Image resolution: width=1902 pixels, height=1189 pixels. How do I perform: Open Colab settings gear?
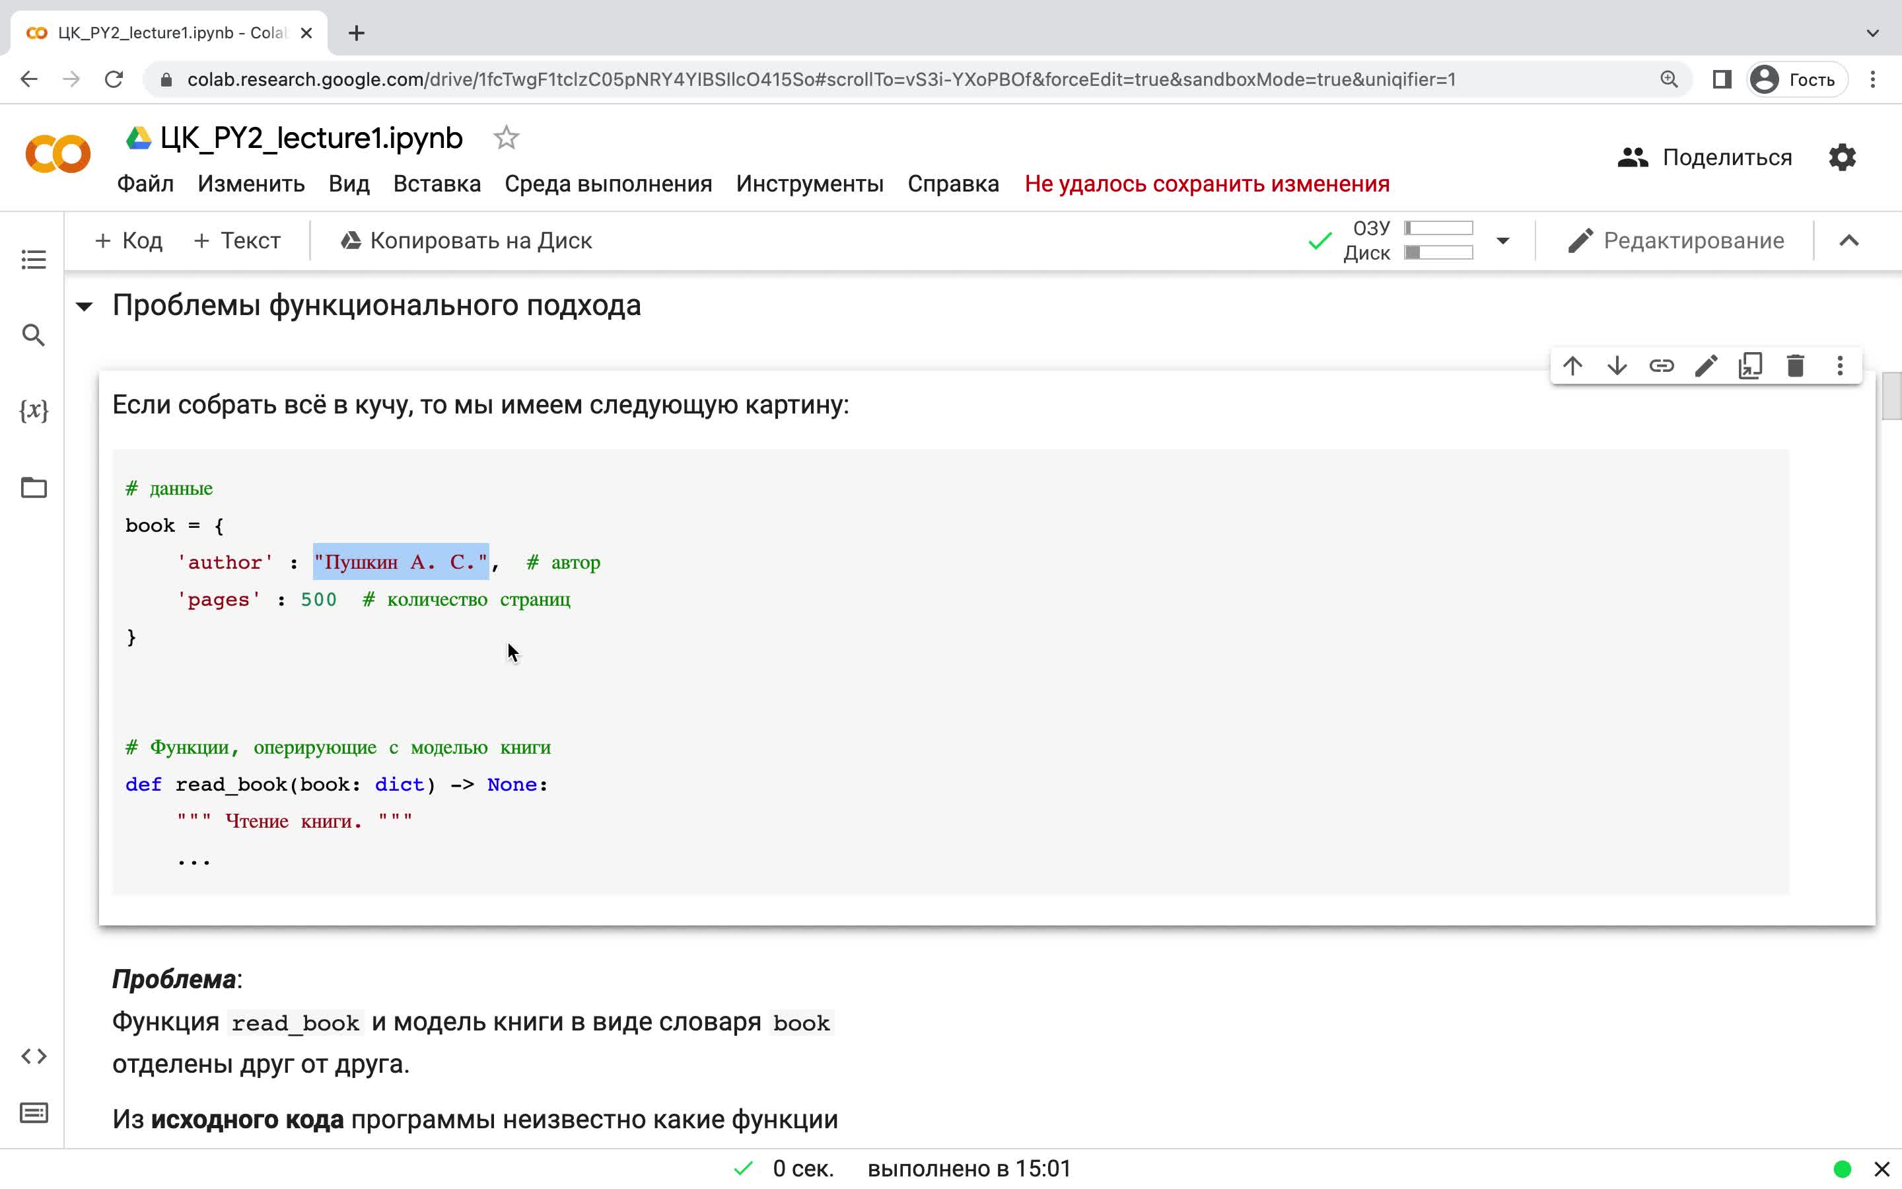[1843, 157]
